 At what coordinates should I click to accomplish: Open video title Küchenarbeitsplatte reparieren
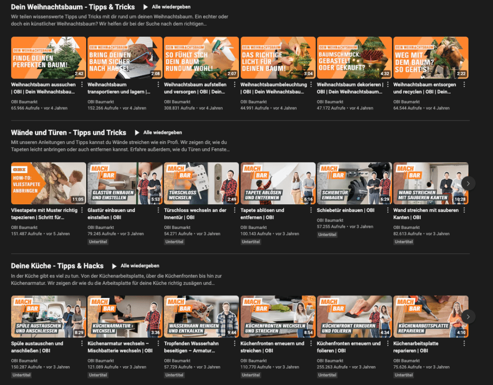pyautogui.click(x=415, y=347)
